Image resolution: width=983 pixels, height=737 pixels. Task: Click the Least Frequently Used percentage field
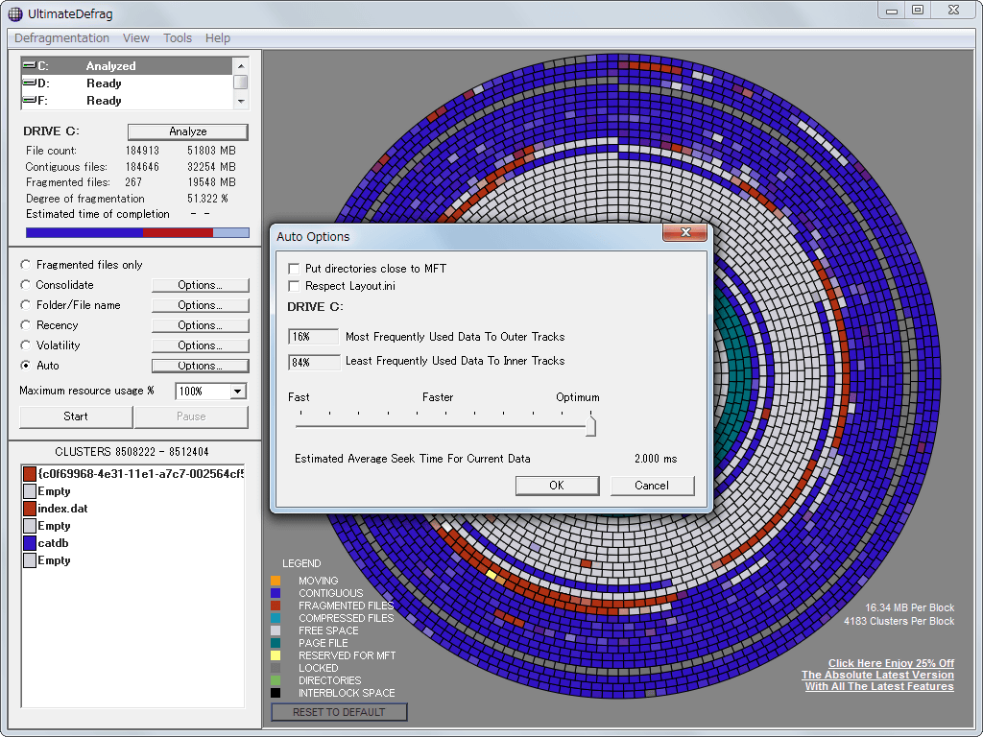pyautogui.click(x=314, y=362)
